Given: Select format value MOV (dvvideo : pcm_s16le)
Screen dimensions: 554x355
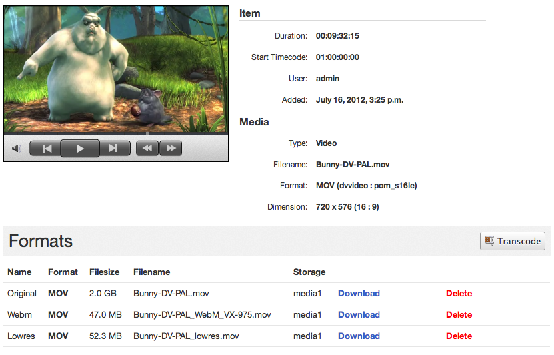Looking at the screenshot, I should click(x=367, y=186).
